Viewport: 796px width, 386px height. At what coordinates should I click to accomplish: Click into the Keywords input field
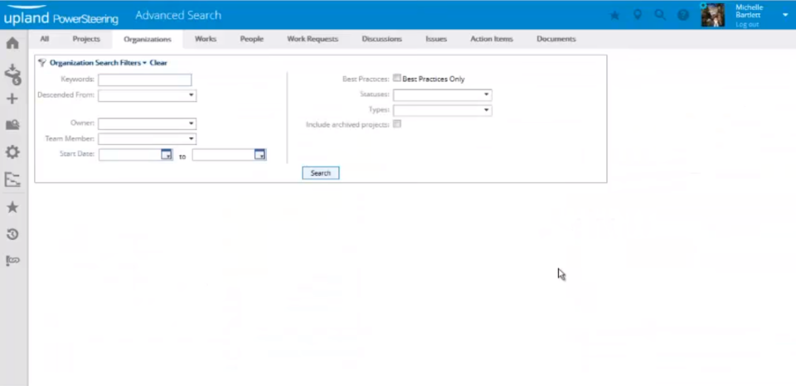(x=144, y=80)
